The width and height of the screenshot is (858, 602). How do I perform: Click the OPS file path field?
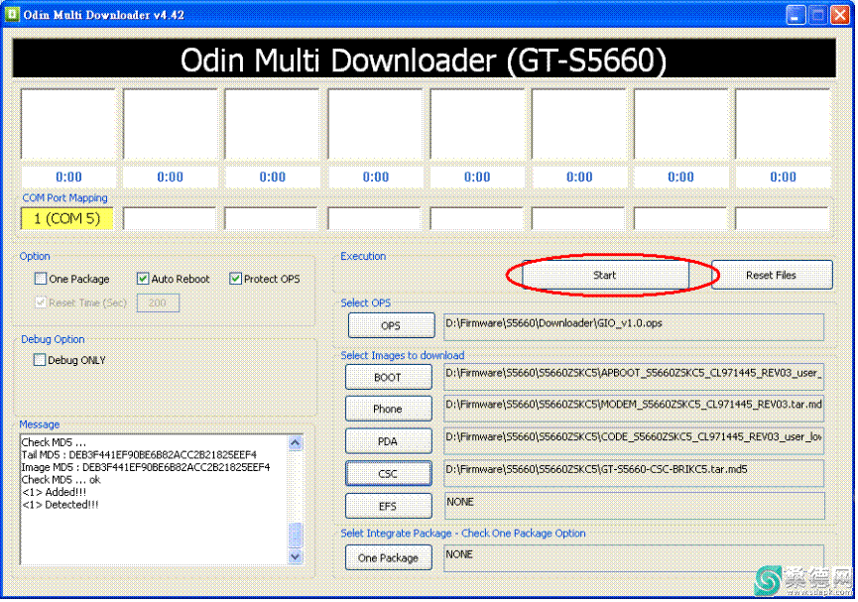[x=634, y=326]
